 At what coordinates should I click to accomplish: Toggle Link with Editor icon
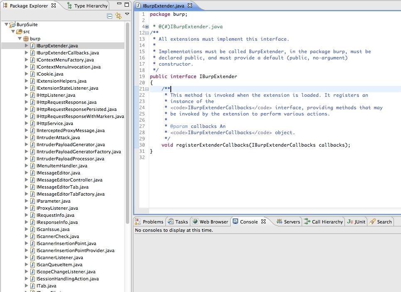click(x=118, y=16)
